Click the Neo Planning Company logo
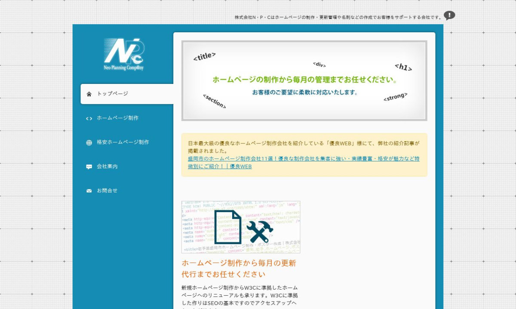This screenshot has width=516, height=309. [124, 54]
